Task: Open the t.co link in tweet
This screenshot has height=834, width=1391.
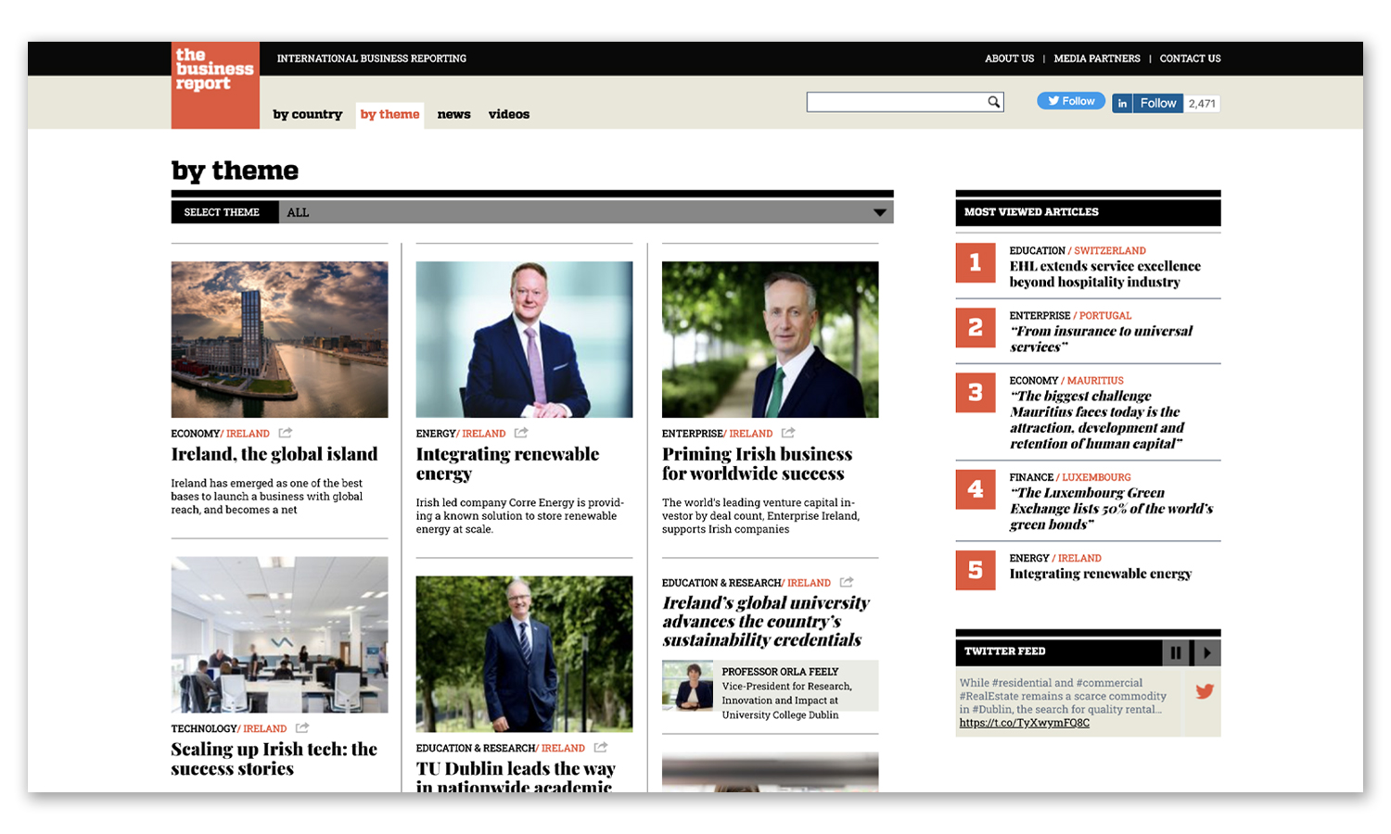Action: pyautogui.click(x=1024, y=723)
